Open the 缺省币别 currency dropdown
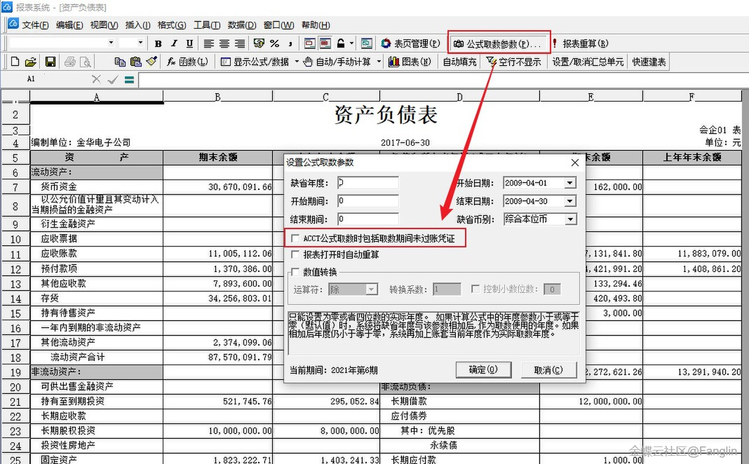 (570, 219)
